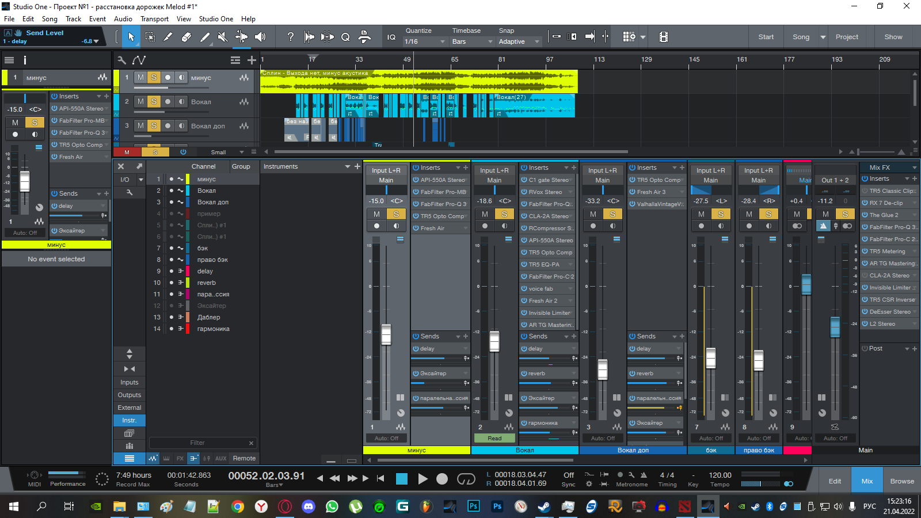This screenshot has width=921, height=518.
Task: Open the Quantize 1/16 dropdown
Action: [x=425, y=41]
